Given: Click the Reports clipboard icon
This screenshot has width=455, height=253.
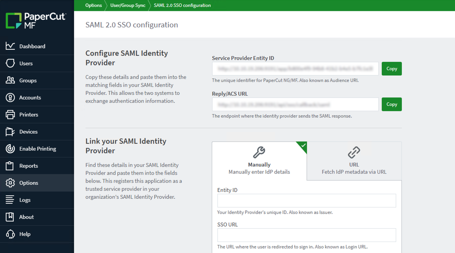Looking at the screenshot, I should pyautogui.click(x=9, y=166).
